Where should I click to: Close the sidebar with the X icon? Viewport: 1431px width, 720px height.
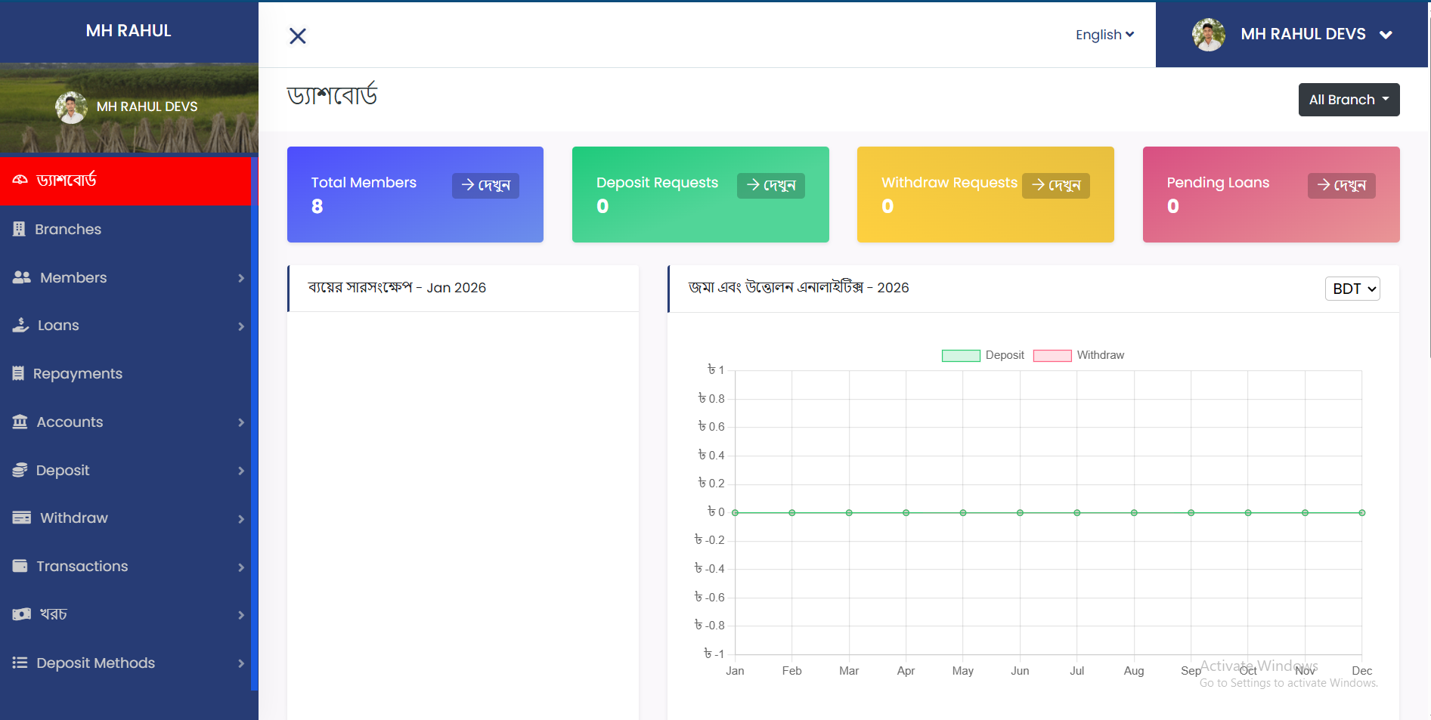298,36
